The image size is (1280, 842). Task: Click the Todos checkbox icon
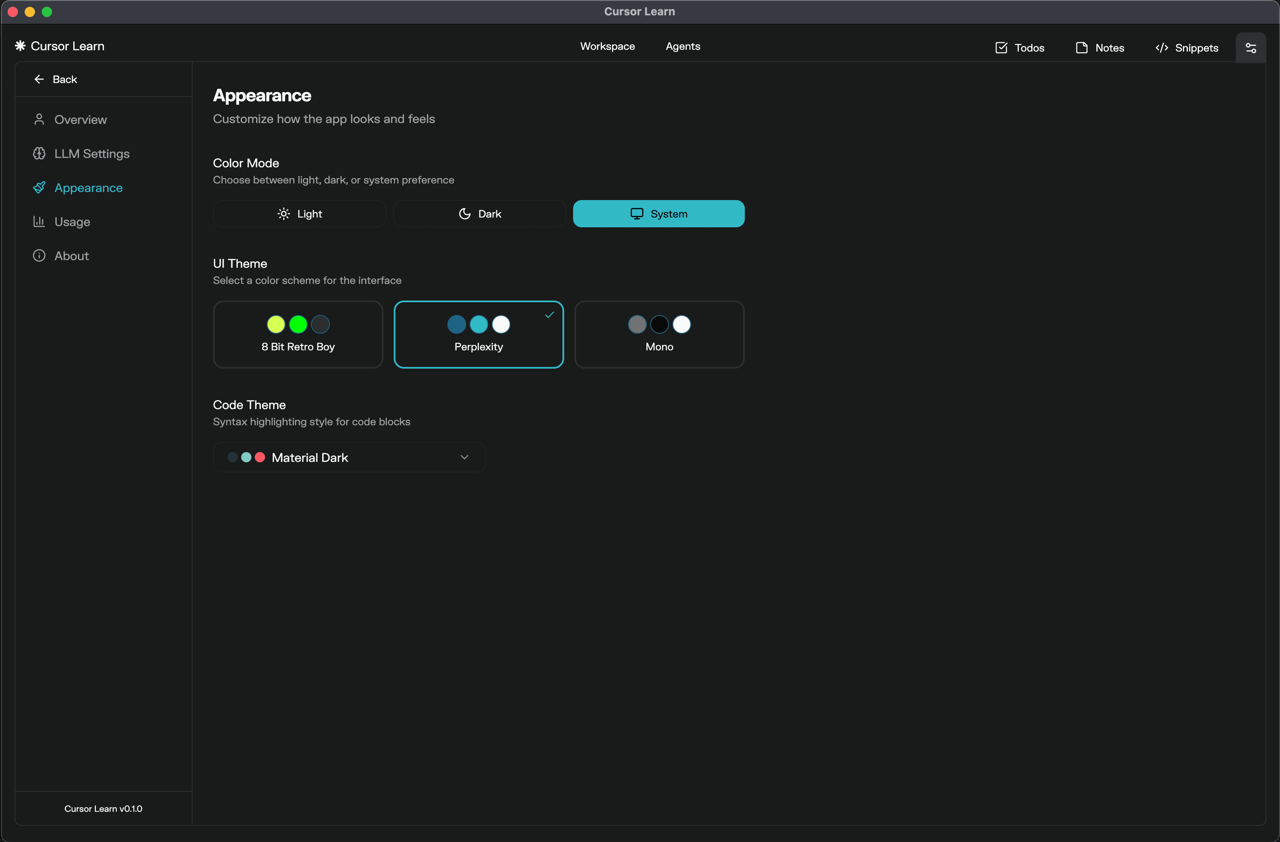[x=1001, y=48]
